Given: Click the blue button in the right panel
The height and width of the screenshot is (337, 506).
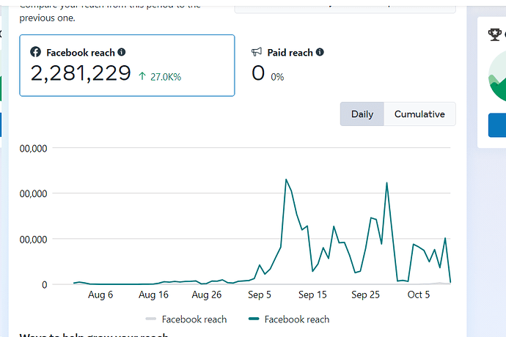Looking at the screenshot, I should click(x=497, y=125).
